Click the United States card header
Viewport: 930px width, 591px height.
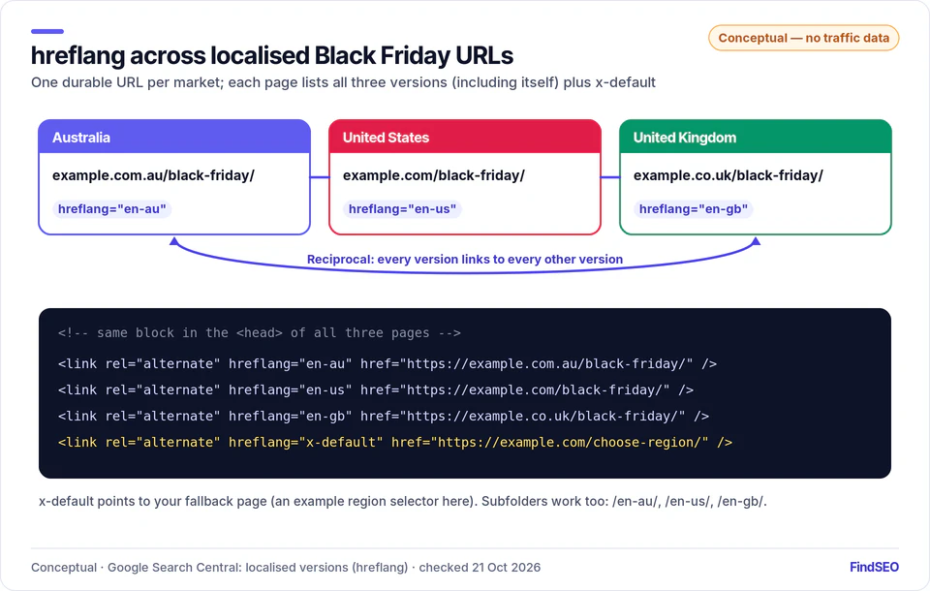tap(465, 137)
